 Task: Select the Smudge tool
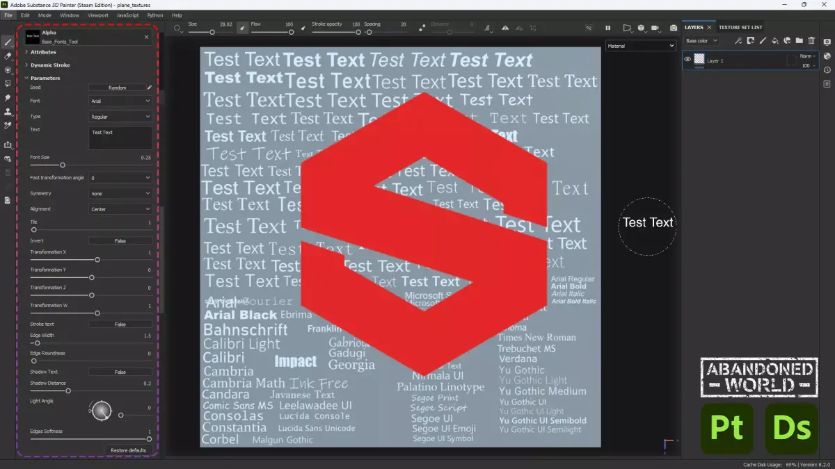click(8, 98)
